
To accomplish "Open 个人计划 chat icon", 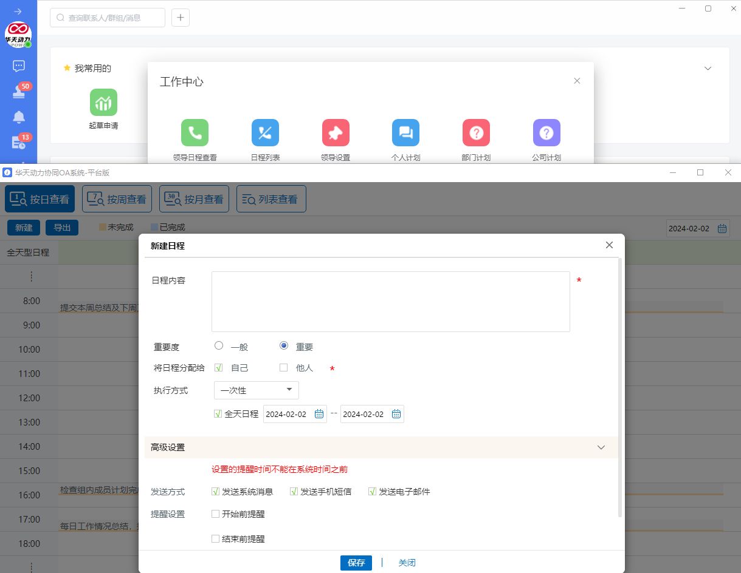I will point(405,133).
